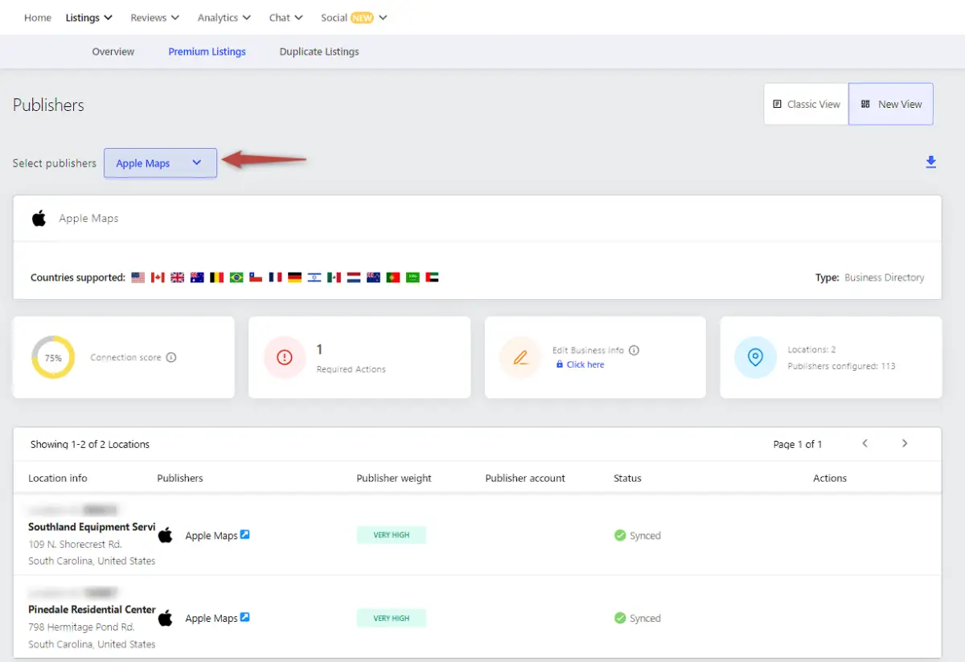This screenshot has height=662, width=965.
Task: Open Apple Maps external link for Pinedale Residential
Action: click(245, 618)
